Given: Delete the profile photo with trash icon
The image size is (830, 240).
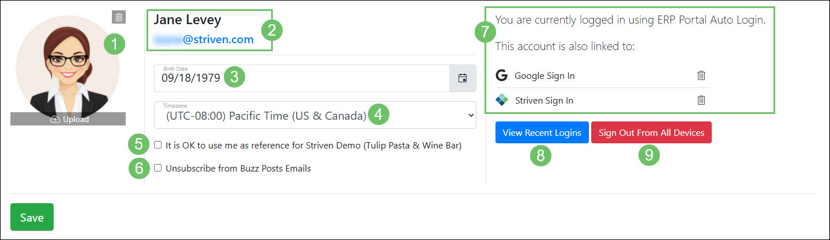Looking at the screenshot, I should tap(118, 17).
